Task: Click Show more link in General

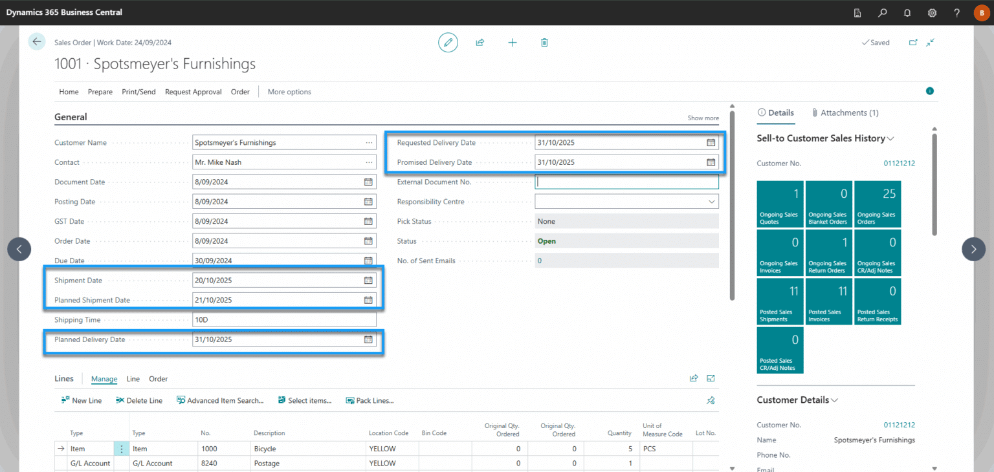Action: coord(703,118)
